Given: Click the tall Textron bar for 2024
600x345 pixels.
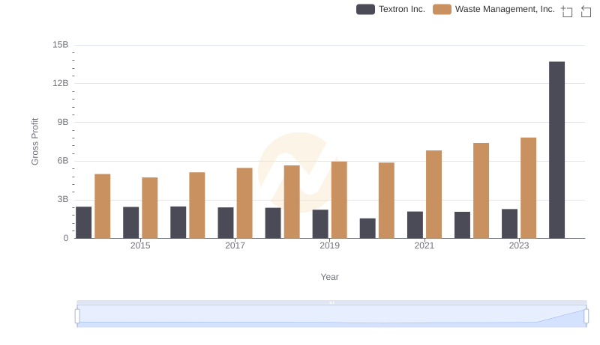Looking at the screenshot, I should coord(556,150).
